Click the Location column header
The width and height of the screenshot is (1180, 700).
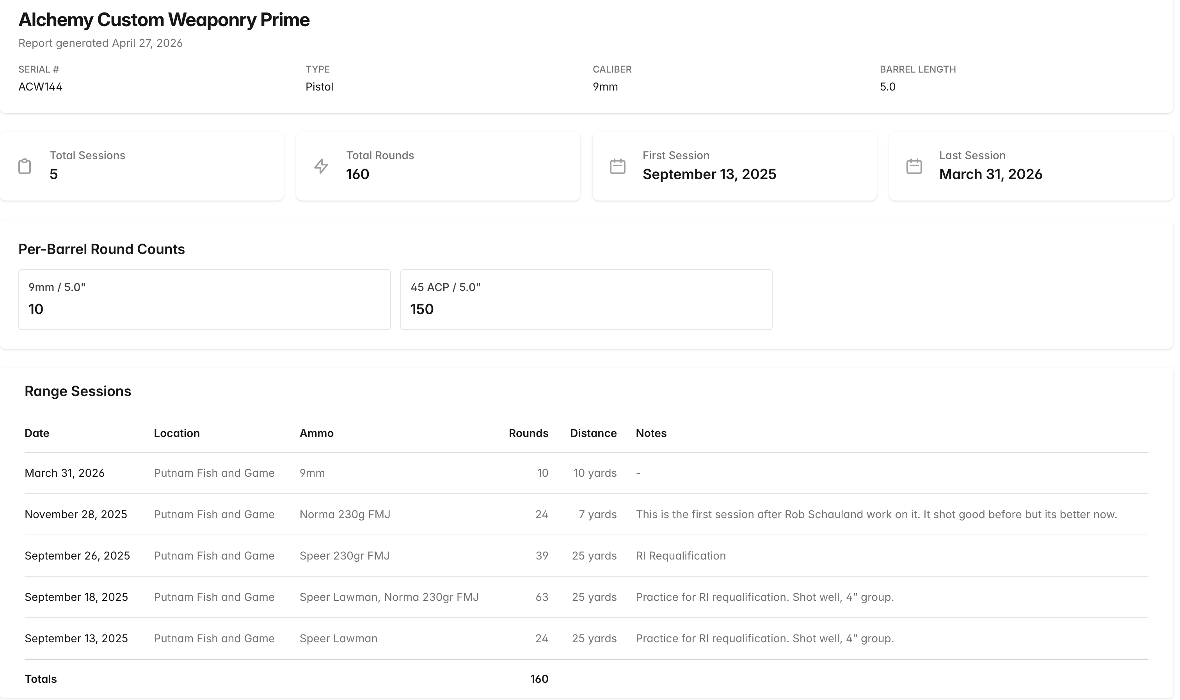coord(177,433)
